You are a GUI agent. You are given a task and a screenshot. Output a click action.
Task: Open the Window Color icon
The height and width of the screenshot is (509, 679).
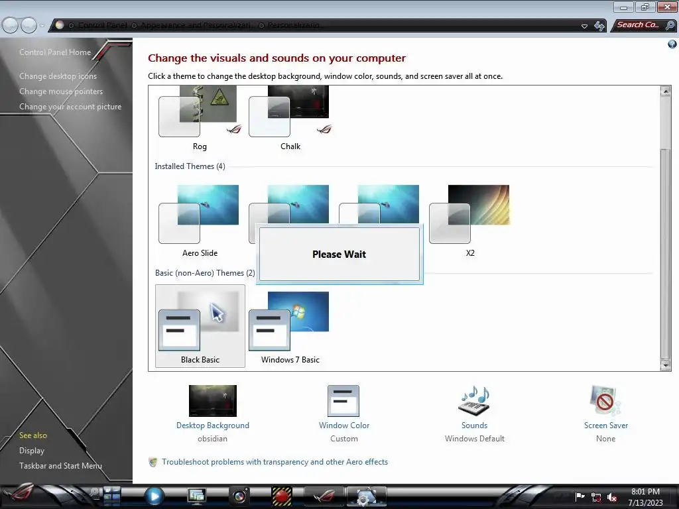coord(343,401)
